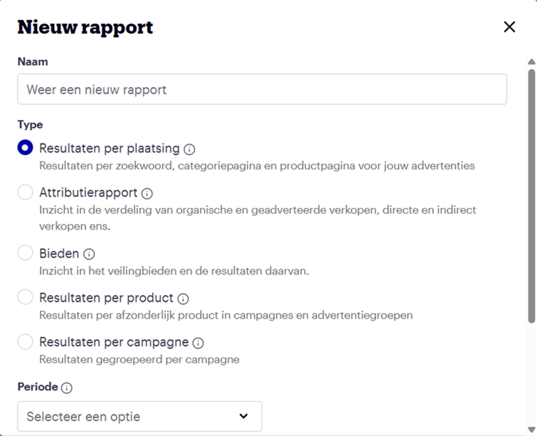This screenshot has width=537, height=436.
Task: Click the info icon beside Resultaten per plaatsing
Action: pos(189,149)
